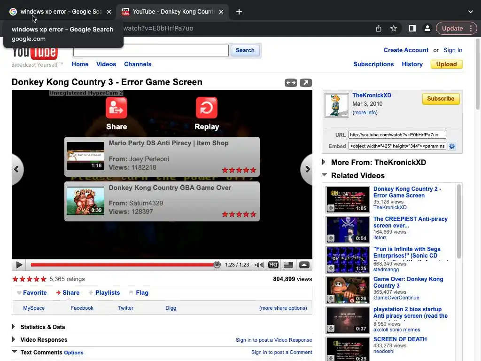Click the YouTube logo

tap(35, 53)
